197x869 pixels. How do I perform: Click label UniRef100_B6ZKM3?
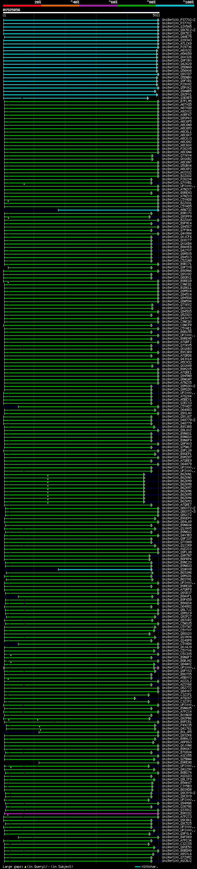pos(177,501)
